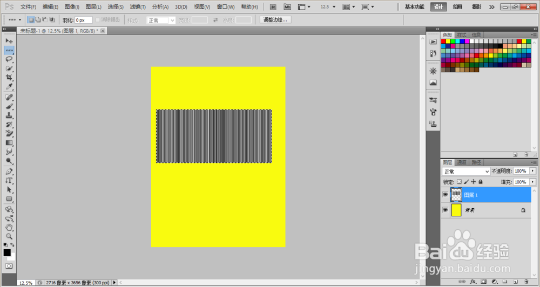Open the 不透明度 slider arrow
The image size is (540, 287).
click(533, 171)
